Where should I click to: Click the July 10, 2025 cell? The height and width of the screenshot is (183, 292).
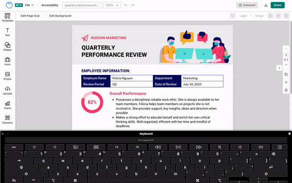202,84
